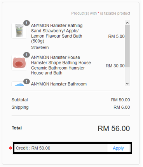Click the taxable product notice text
143x167 pixels.
point(101,13)
